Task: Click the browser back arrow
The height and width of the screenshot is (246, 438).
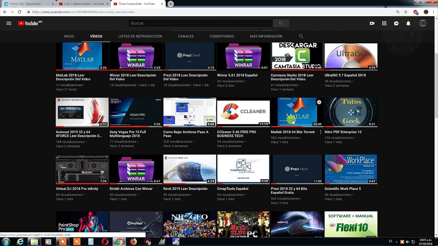Action: 5,12
